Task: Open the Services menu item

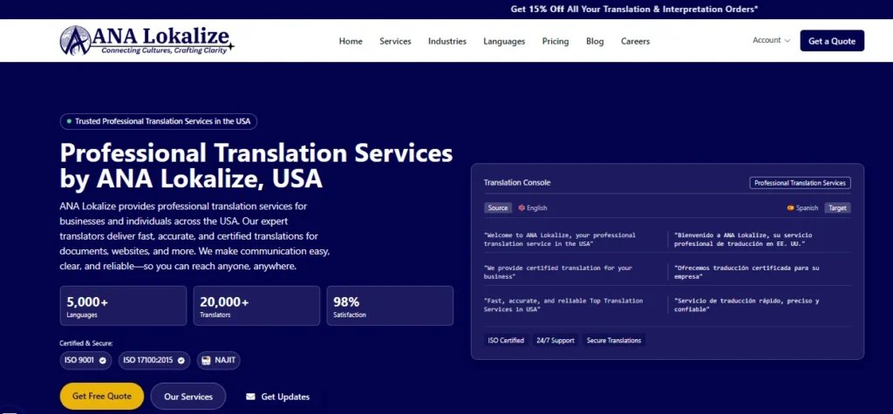Action: pos(395,41)
